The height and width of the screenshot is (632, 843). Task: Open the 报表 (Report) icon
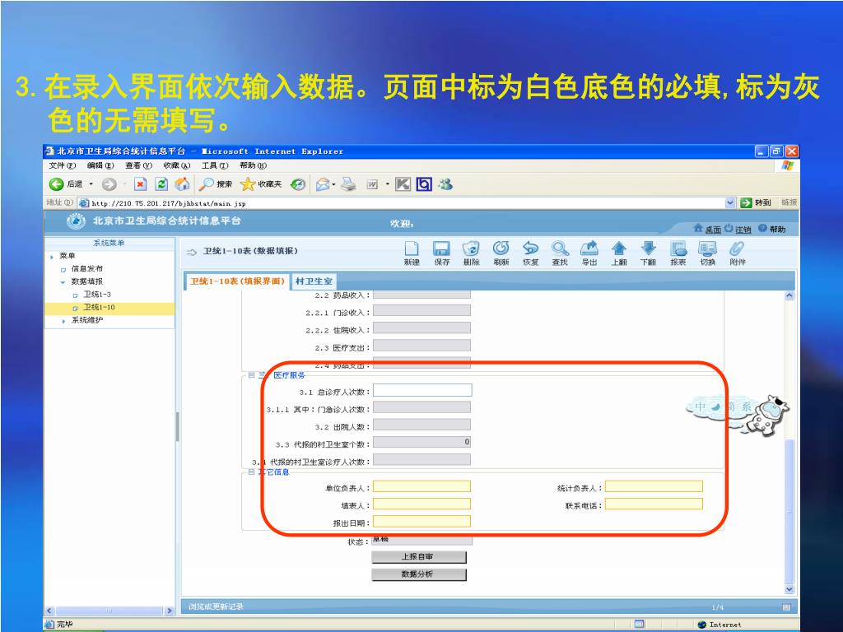[x=678, y=253]
